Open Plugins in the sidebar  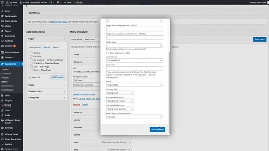(x=8, y=101)
